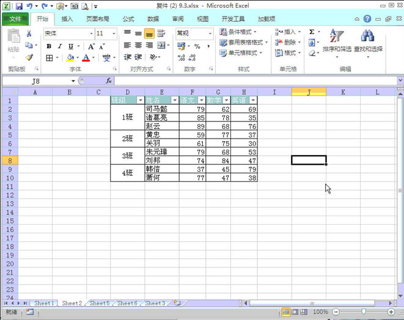Click 套用表格格式 format as table button
Screen dimensions: 404x320
click(244, 42)
